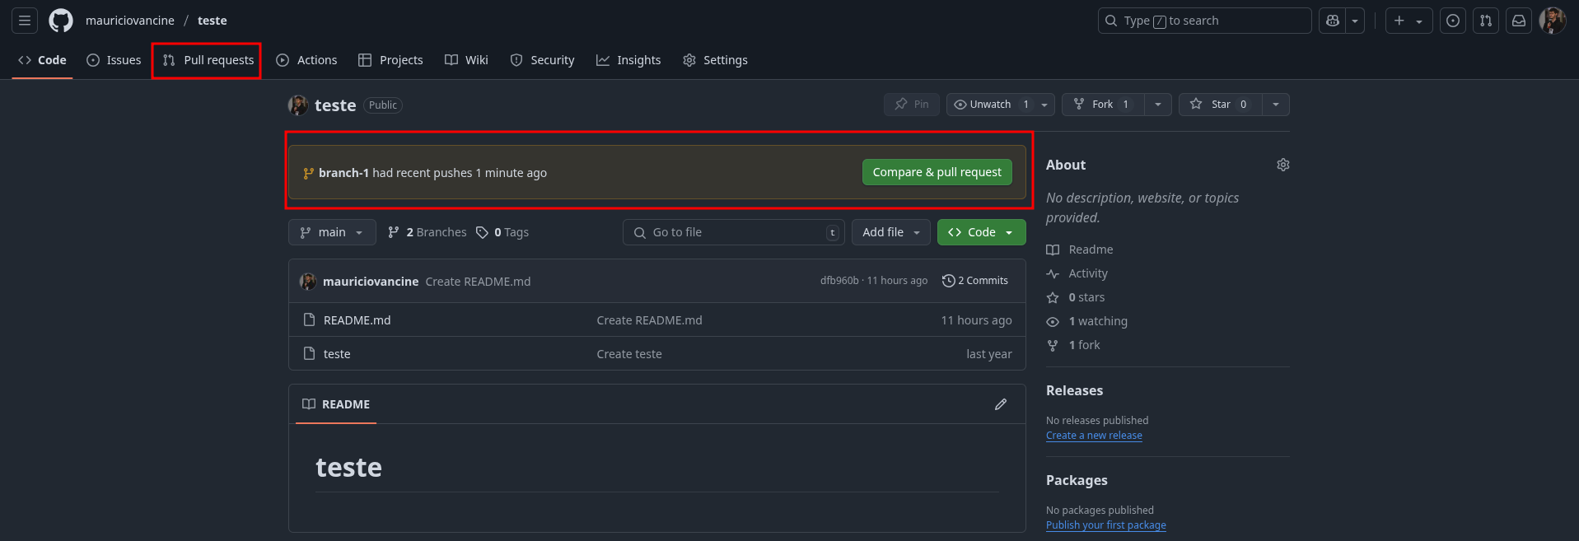Expand the green Code dropdown button

981,232
